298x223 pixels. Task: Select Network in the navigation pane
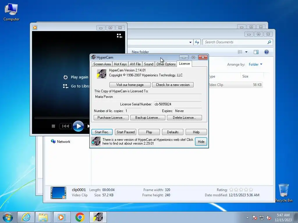click(x=61, y=142)
